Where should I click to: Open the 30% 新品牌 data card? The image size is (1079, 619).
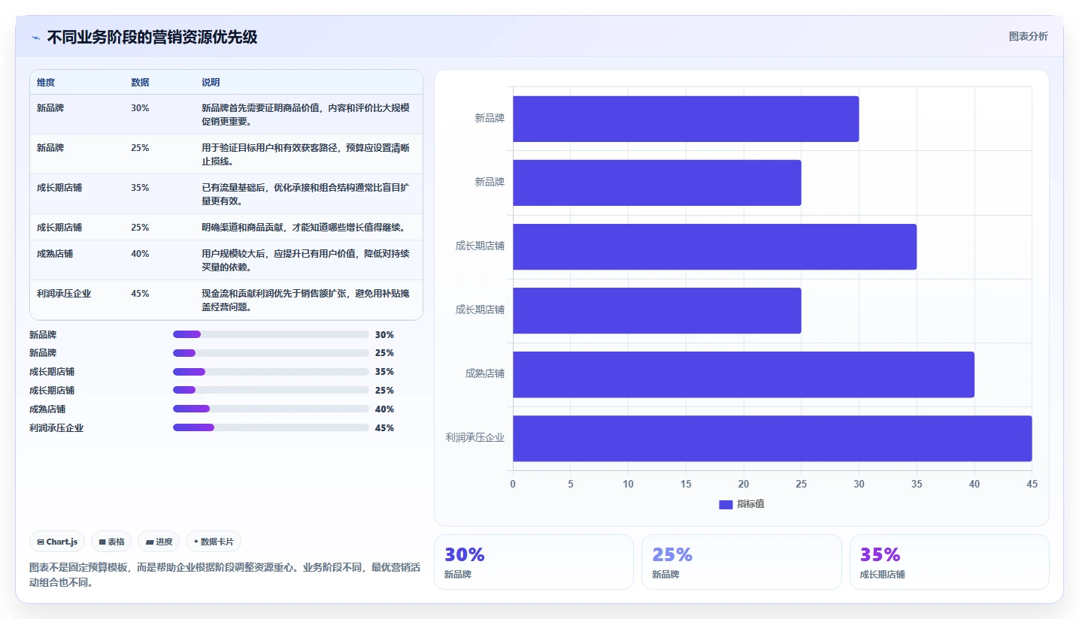[x=534, y=562]
